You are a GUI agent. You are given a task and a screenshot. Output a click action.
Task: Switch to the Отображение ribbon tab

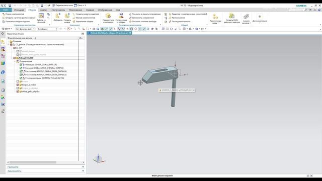pos(105,10)
